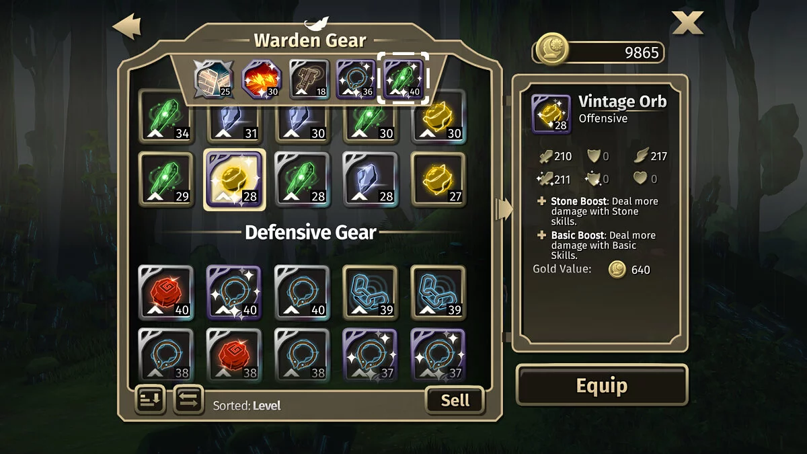Toggle the sort order direction button
807x454 pixels.
coord(151,400)
